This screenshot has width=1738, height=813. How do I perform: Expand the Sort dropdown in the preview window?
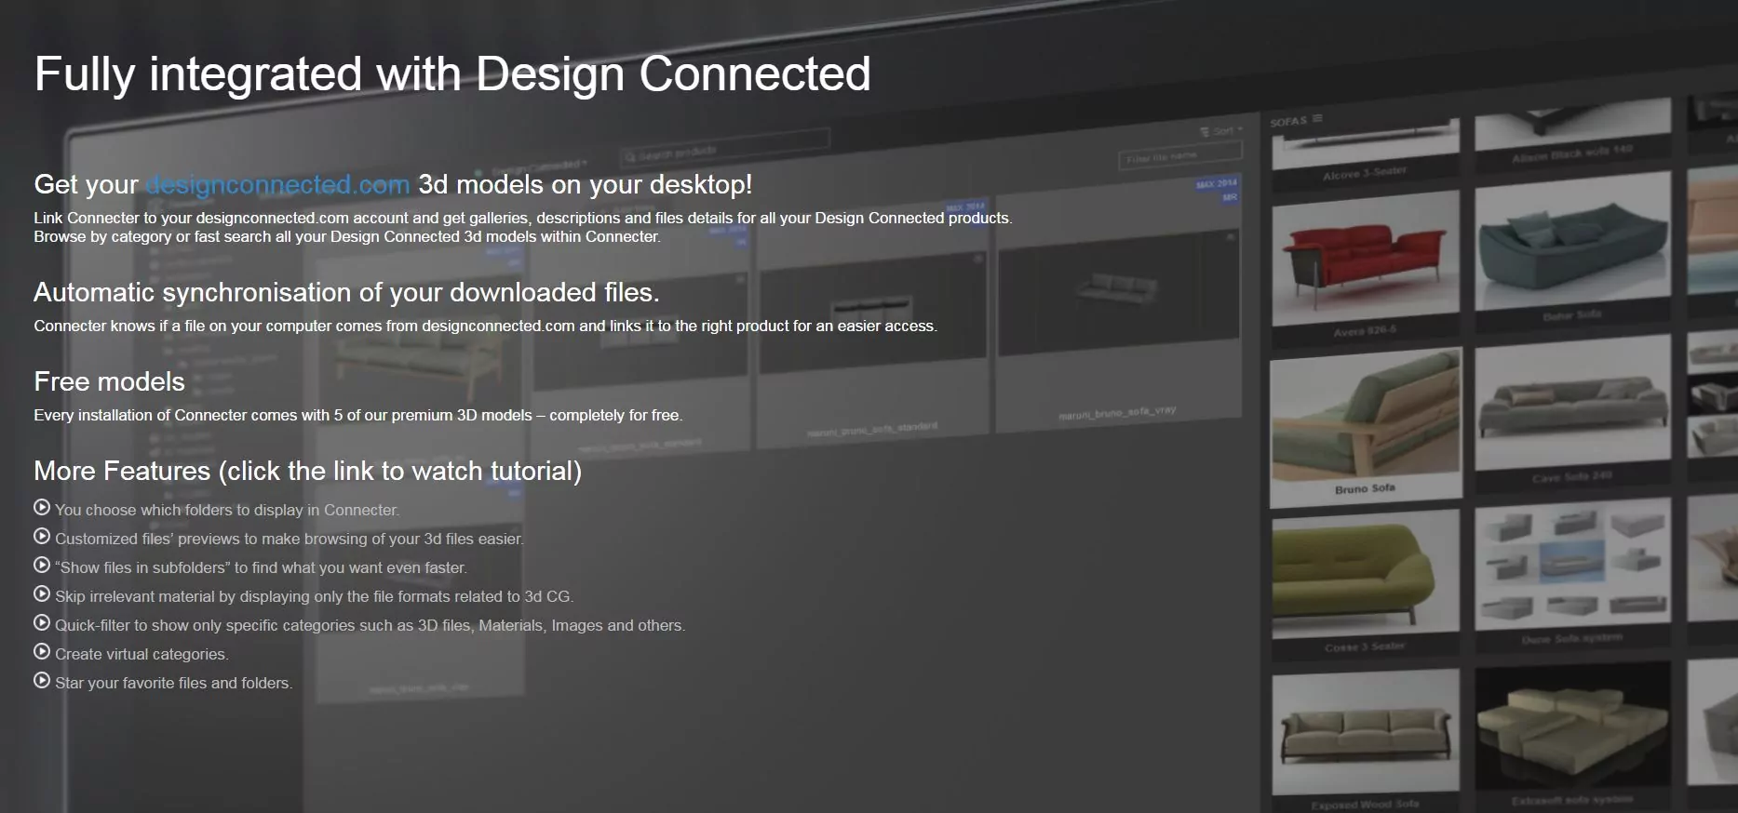click(1222, 131)
